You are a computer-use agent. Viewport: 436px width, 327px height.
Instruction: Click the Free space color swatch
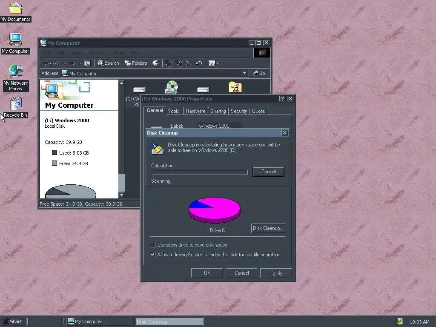point(54,163)
